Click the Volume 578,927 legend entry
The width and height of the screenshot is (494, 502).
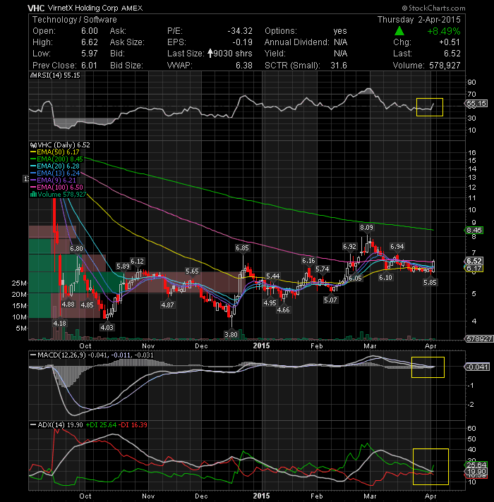[59, 195]
